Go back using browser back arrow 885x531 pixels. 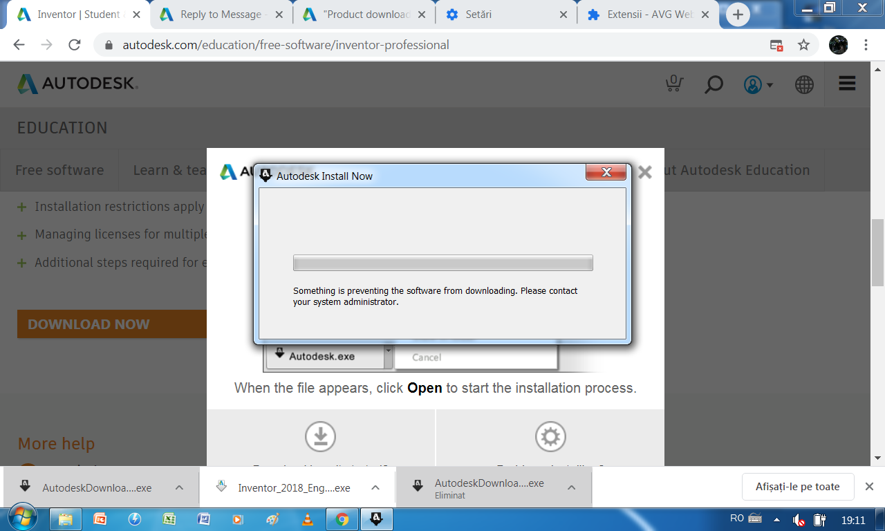[x=19, y=45]
